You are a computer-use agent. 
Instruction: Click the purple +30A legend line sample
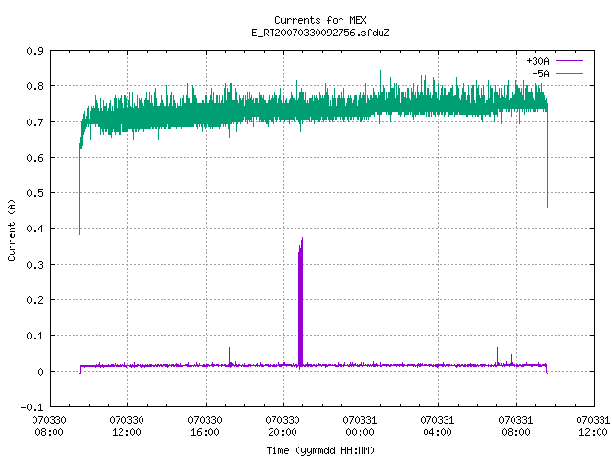coord(569,61)
